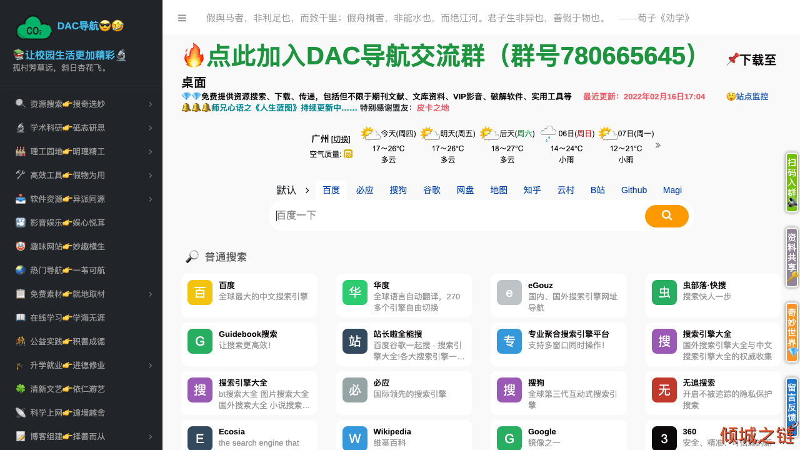
Task: Click the 下载至桌面 link
Action: pos(757,60)
